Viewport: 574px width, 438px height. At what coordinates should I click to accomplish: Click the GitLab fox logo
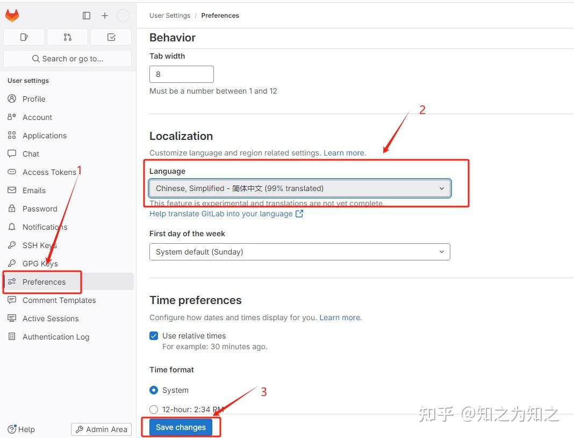click(12, 16)
